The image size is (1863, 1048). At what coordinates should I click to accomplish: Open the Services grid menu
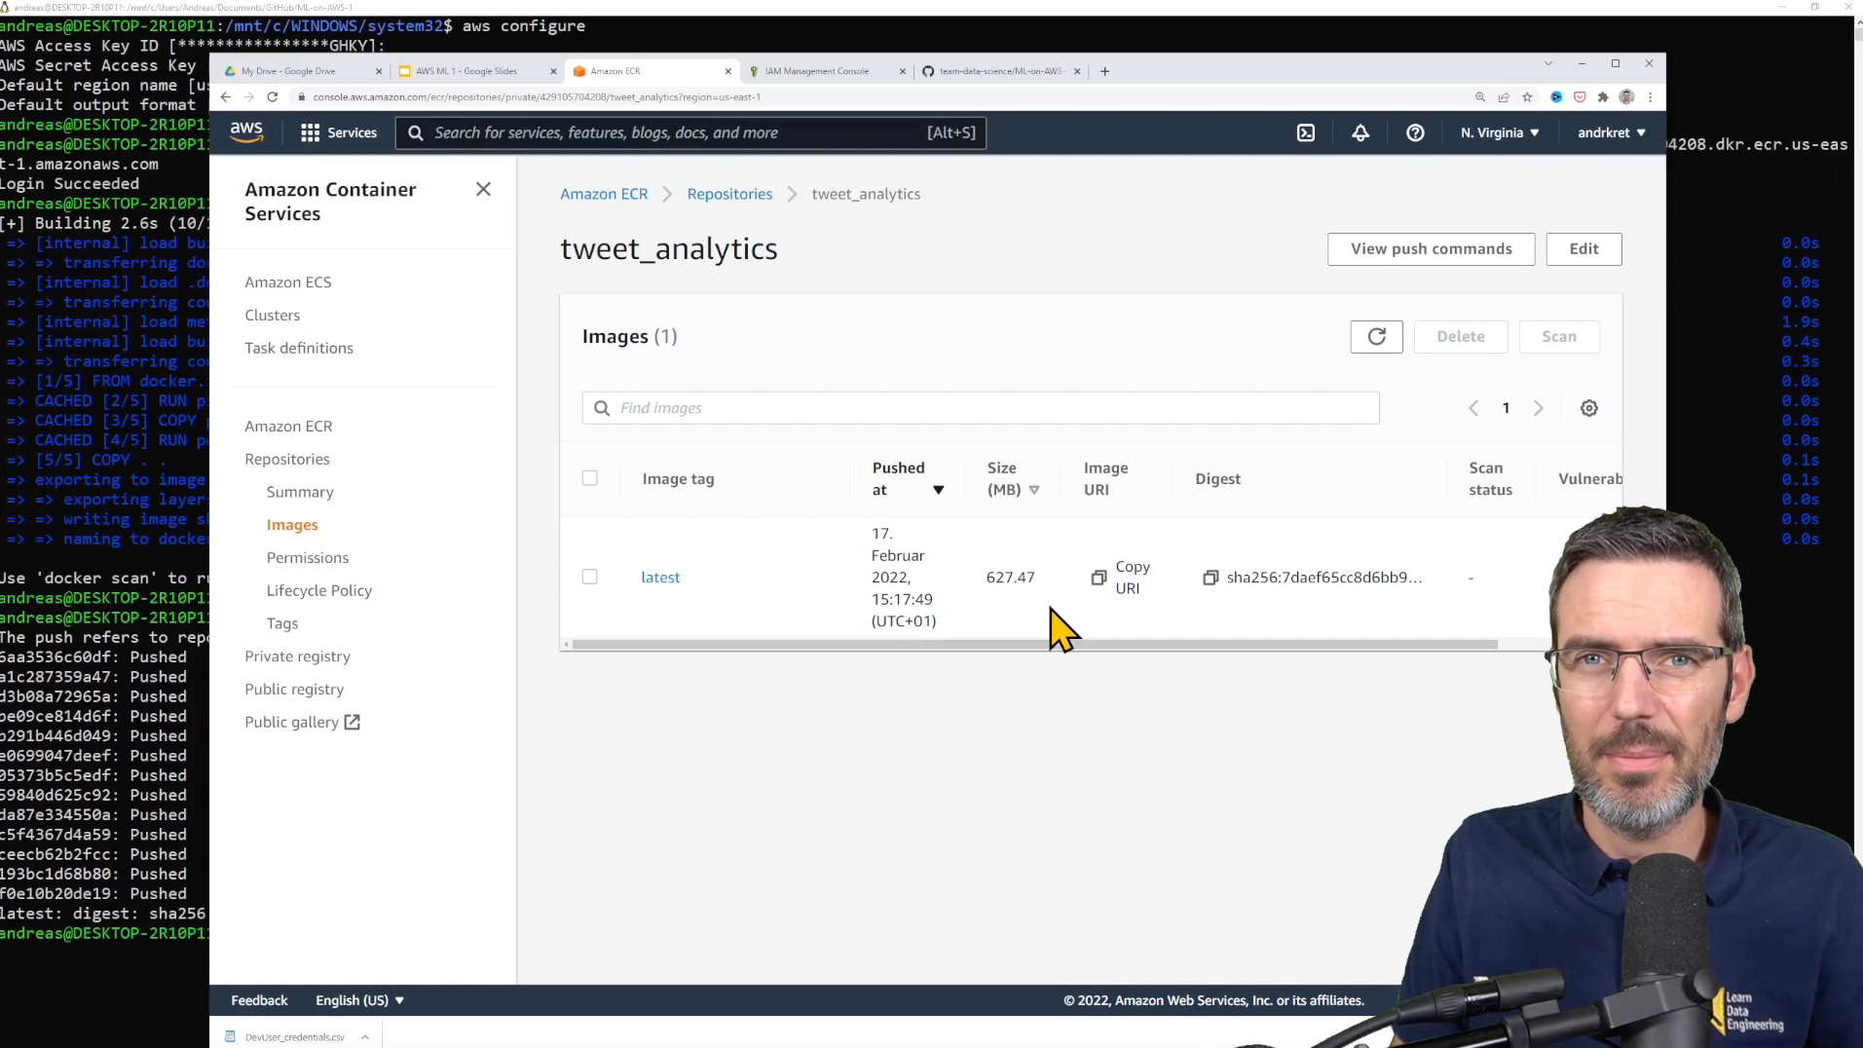[x=339, y=132]
